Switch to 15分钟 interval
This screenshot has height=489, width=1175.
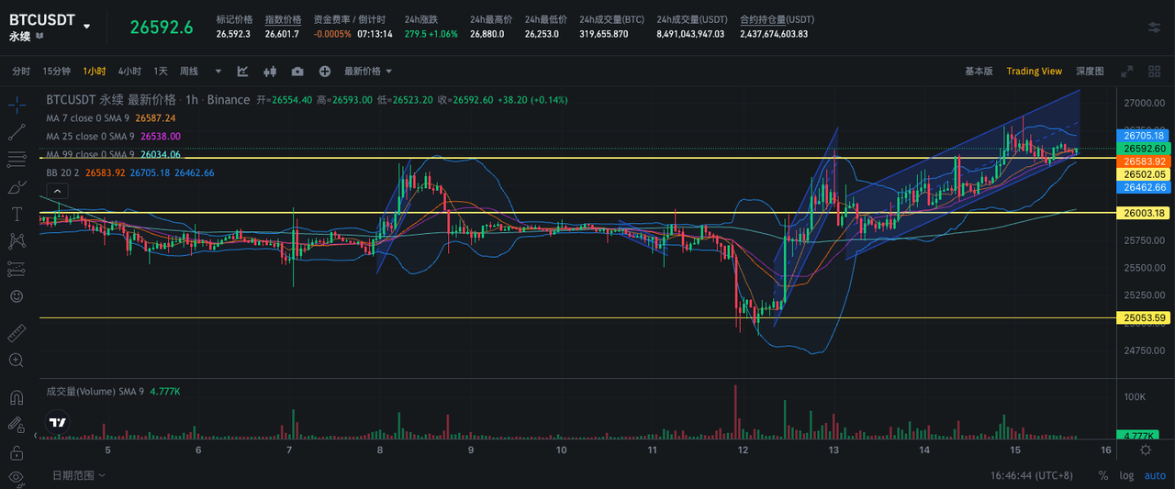click(x=57, y=72)
